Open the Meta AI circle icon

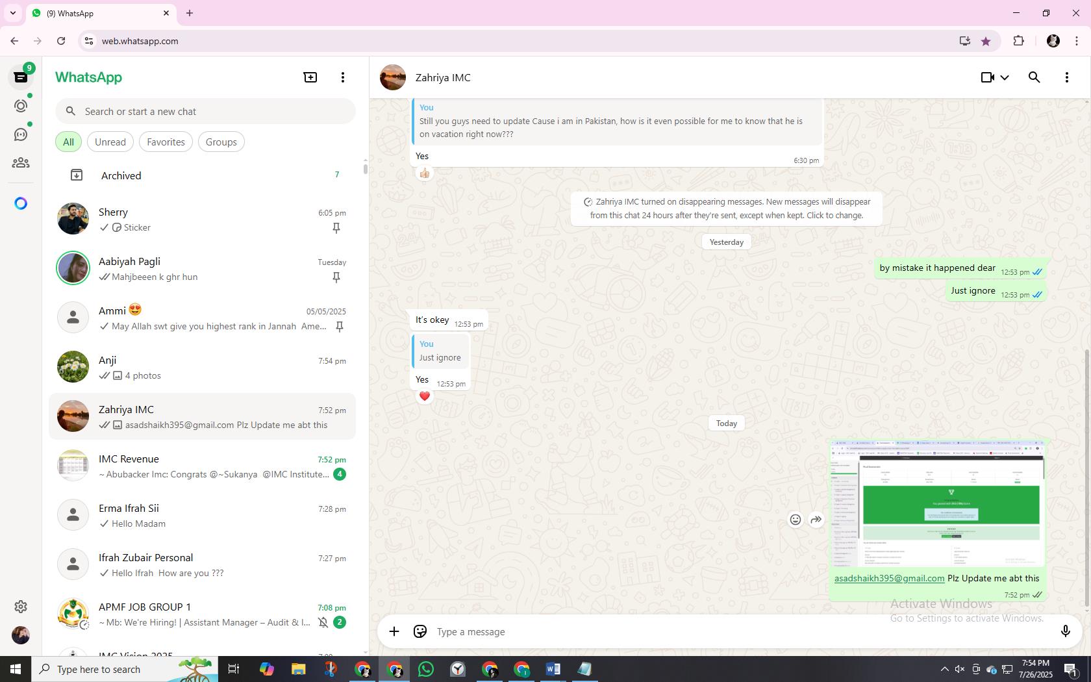point(21,203)
